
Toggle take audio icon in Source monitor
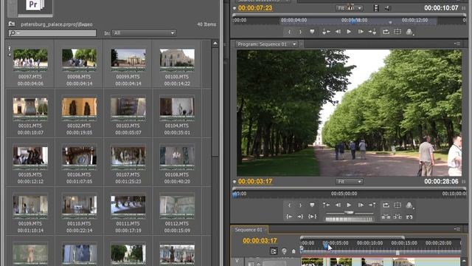click(387, 8)
